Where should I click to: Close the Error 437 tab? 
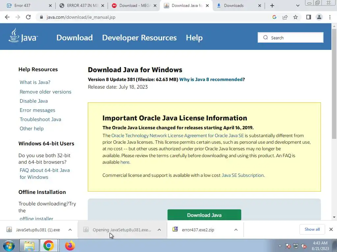click(50, 6)
